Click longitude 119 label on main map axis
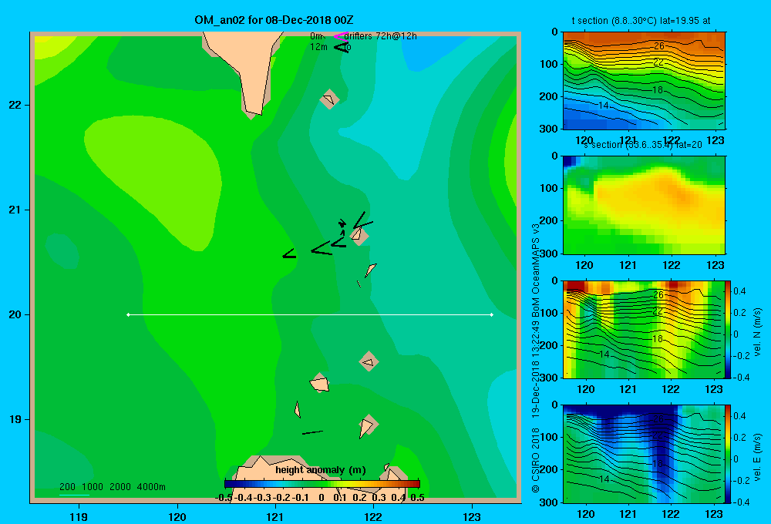Screen dimensions: 771x524 (79, 516)
